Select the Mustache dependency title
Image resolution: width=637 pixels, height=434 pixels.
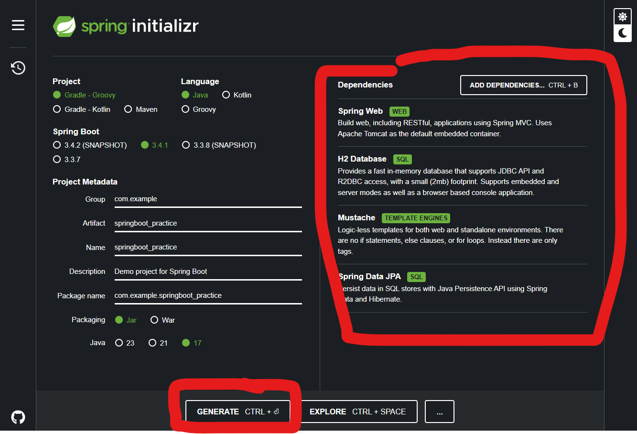point(356,217)
